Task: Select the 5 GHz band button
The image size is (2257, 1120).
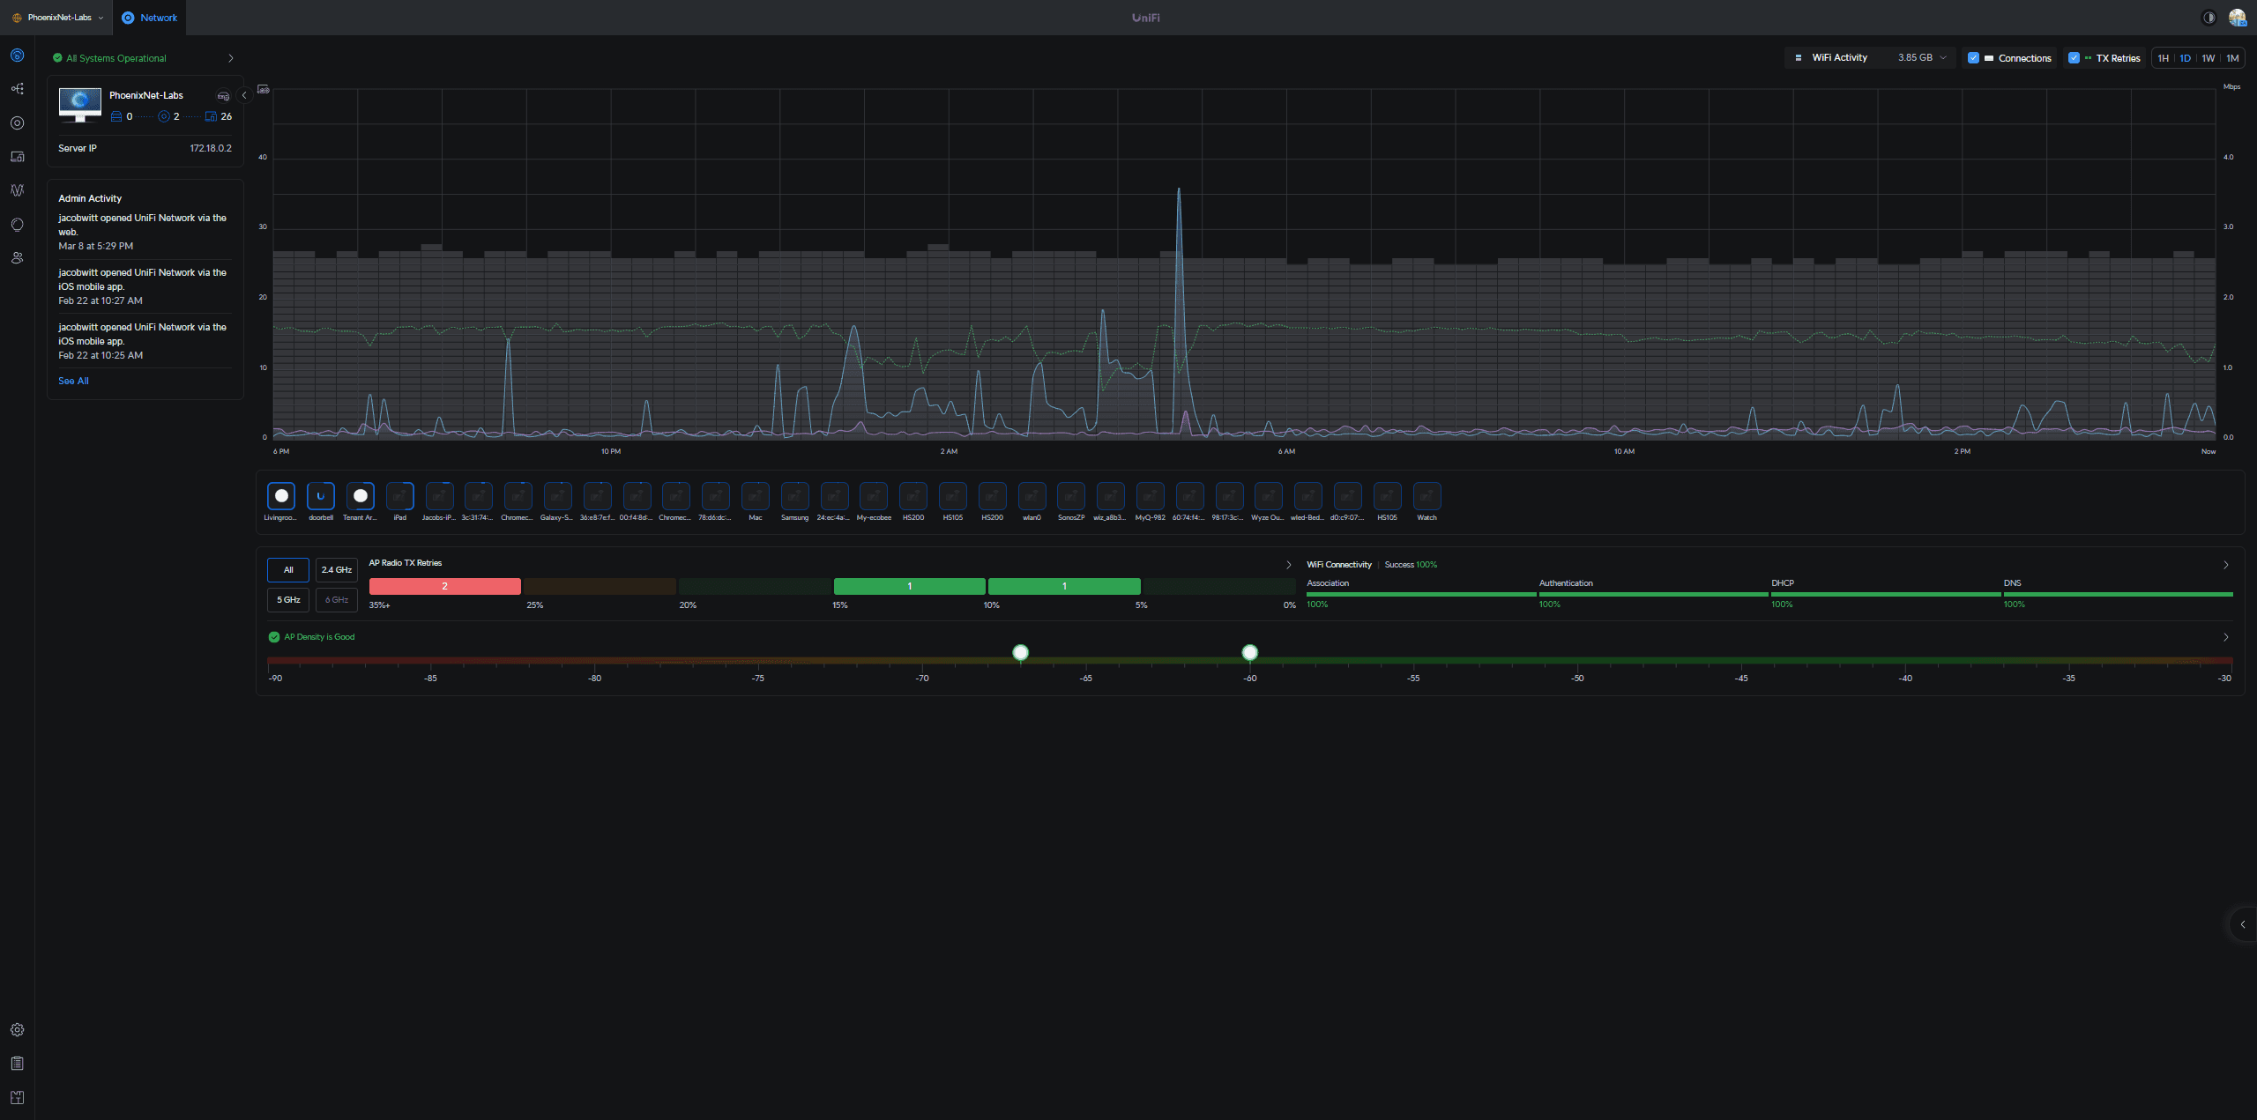Action: 288,600
